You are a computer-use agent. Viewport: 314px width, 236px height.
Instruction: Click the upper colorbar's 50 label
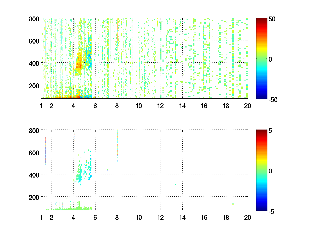click(x=271, y=20)
